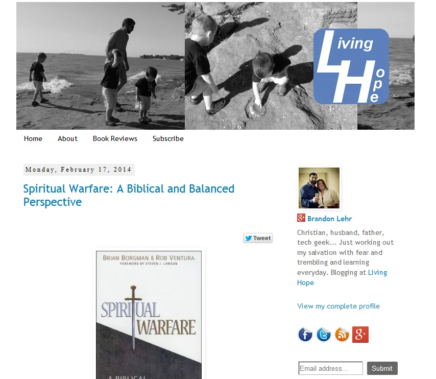Click the Brandon Lehr author name link
Screen dimensions: 436x379
tap(329, 219)
